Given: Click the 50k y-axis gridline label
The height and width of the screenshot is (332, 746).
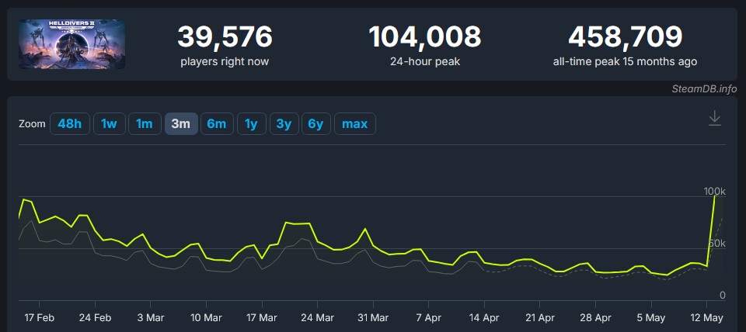Looking at the screenshot, I should pyautogui.click(x=716, y=243).
